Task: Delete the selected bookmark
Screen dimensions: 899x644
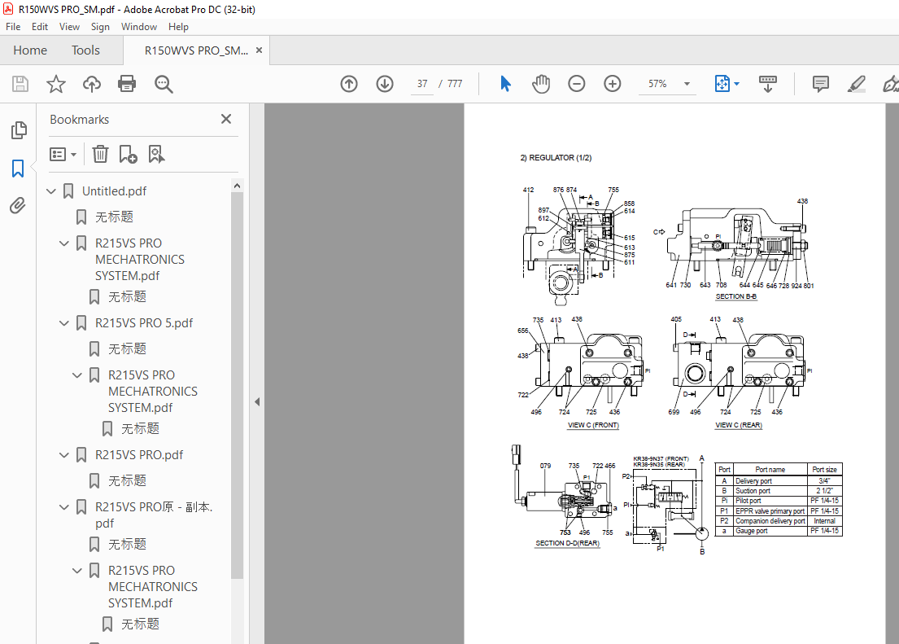Action: 100,154
